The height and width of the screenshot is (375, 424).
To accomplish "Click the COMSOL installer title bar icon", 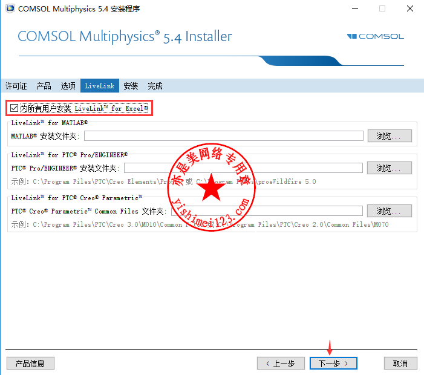I will pyautogui.click(x=10, y=8).
